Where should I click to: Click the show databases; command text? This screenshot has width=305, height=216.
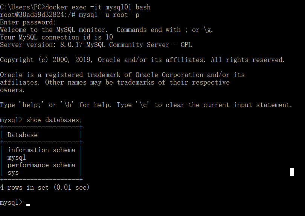54,120
